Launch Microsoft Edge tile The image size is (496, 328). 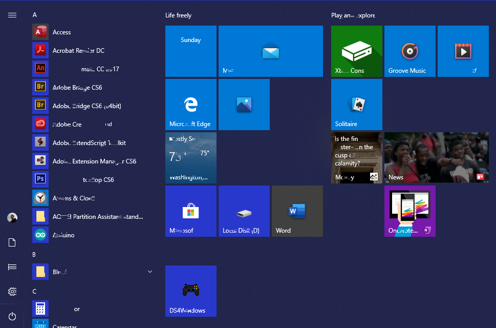point(191,104)
